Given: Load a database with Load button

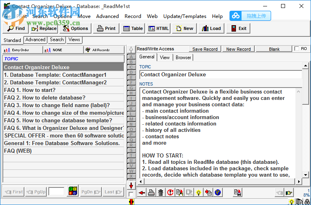Looking at the screenshot, I should (211, 28).
